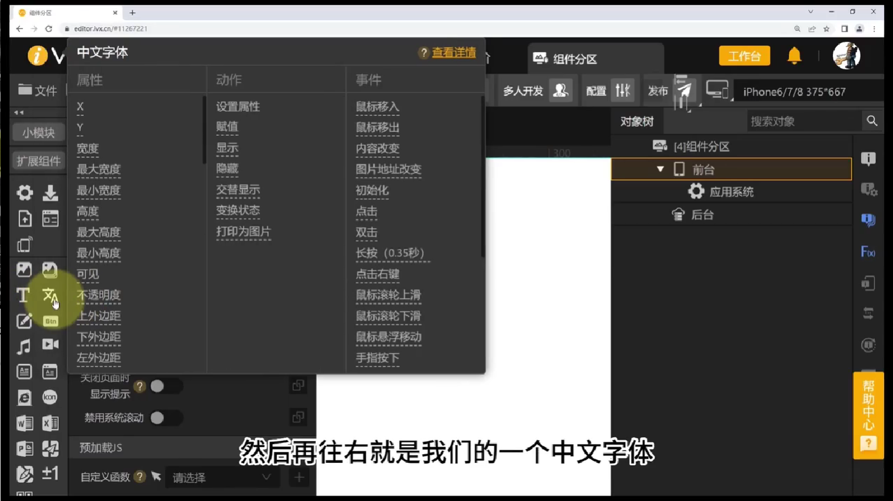
Task: Select the 对象树 tab
Action: [x=637, y=121]
